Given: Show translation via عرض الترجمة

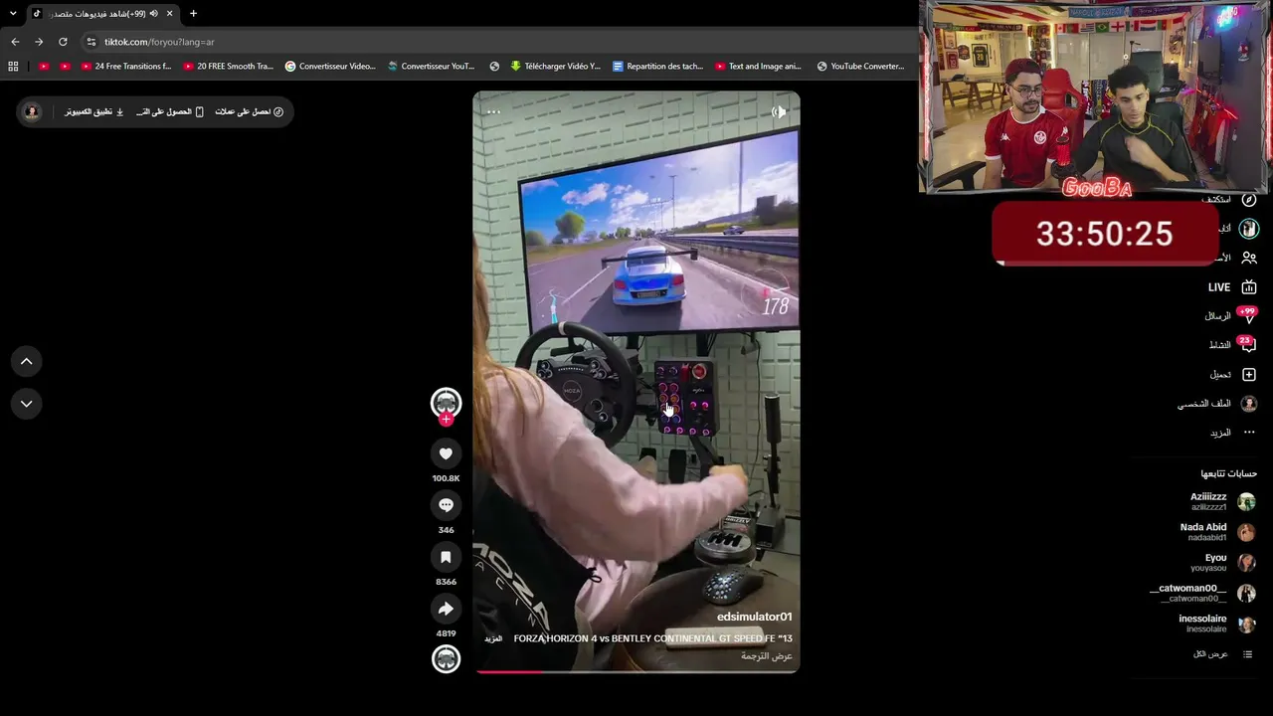Looking at the screenshot, I should point(767,656).
